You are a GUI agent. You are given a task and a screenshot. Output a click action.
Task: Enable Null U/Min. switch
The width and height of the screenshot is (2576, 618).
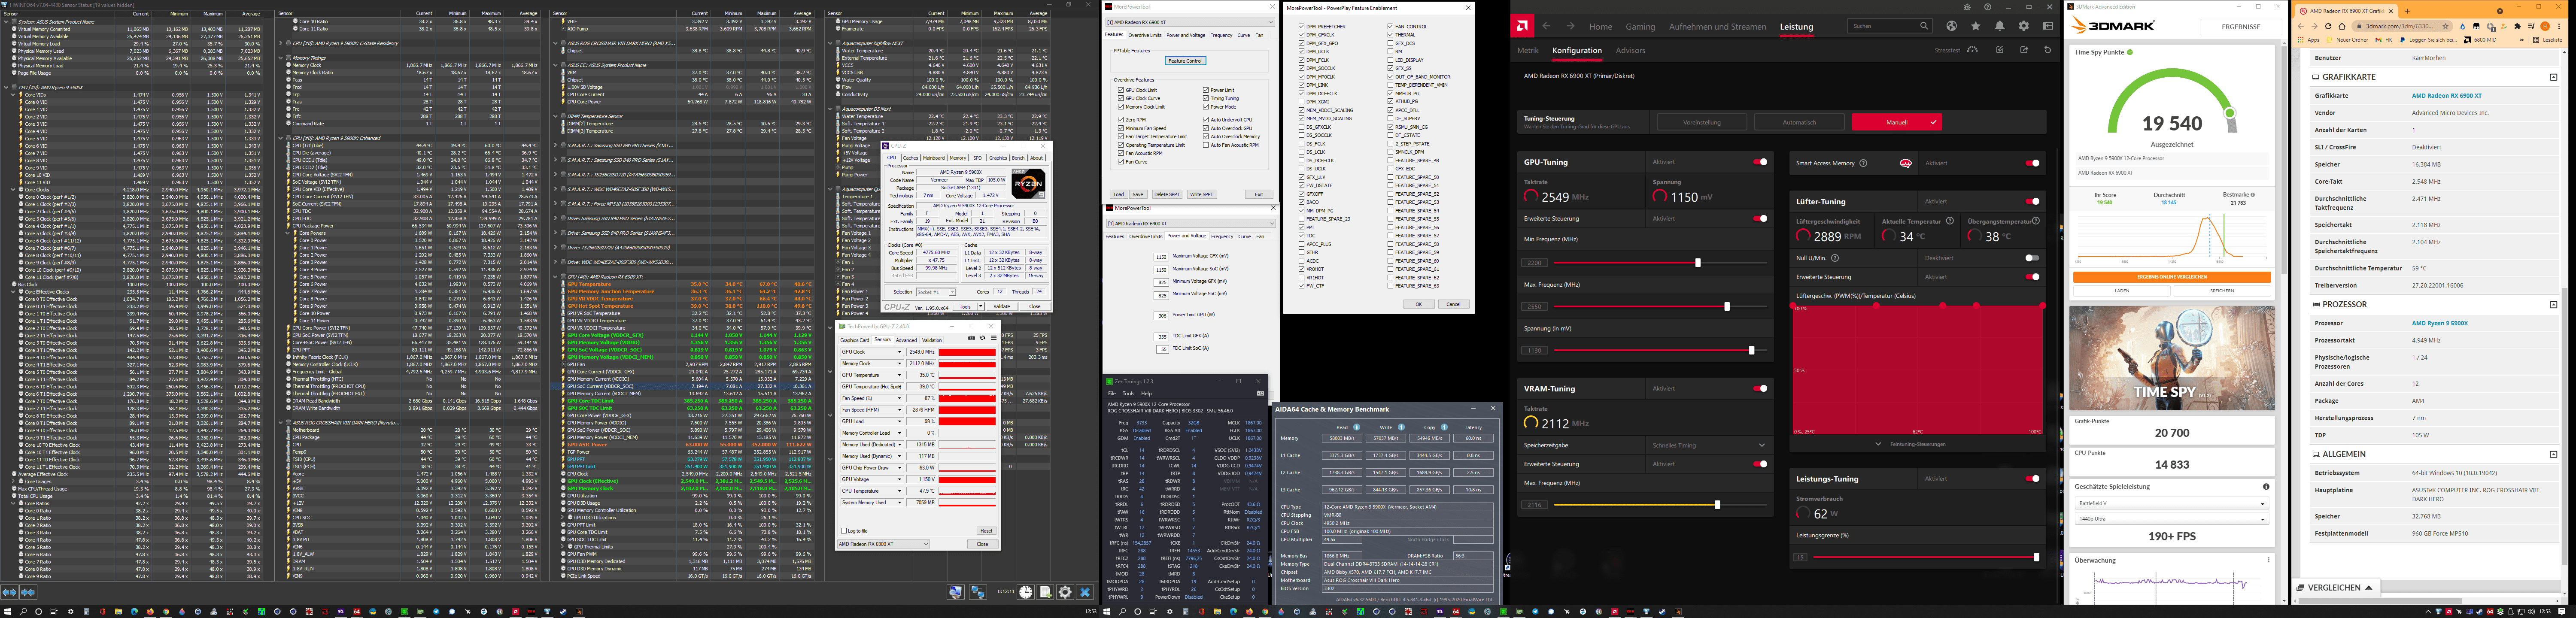point(2032,258)
